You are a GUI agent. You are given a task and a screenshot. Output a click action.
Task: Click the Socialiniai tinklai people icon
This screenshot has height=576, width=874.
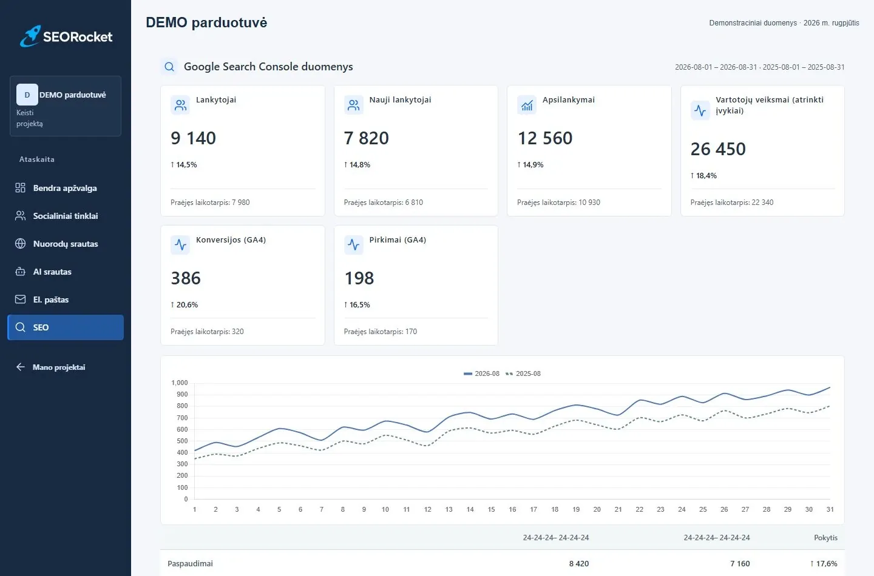point(20,216)
